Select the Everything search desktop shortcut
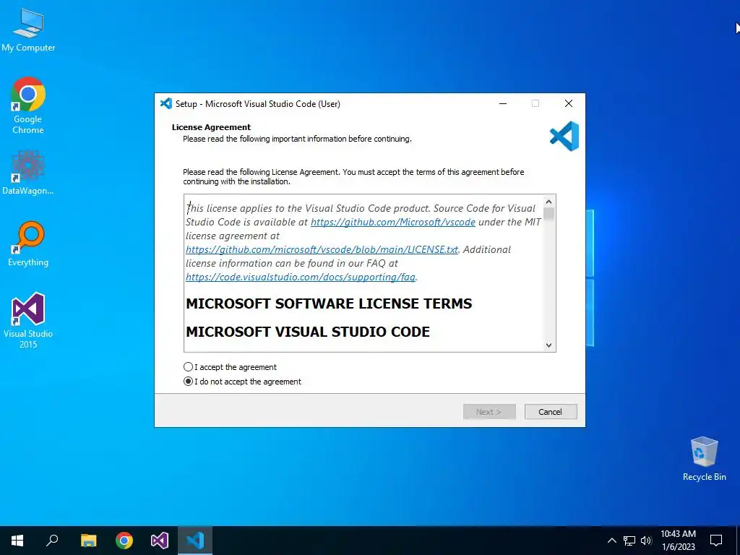 (28, 244)
